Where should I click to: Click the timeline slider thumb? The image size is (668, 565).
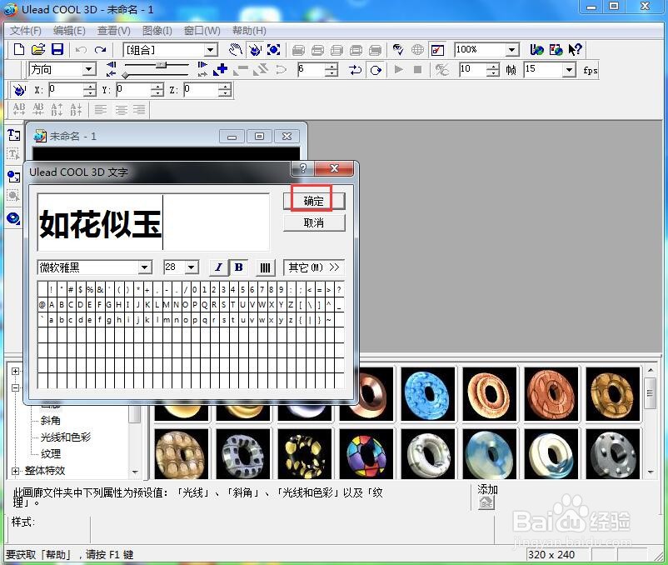tap(161, 65)
